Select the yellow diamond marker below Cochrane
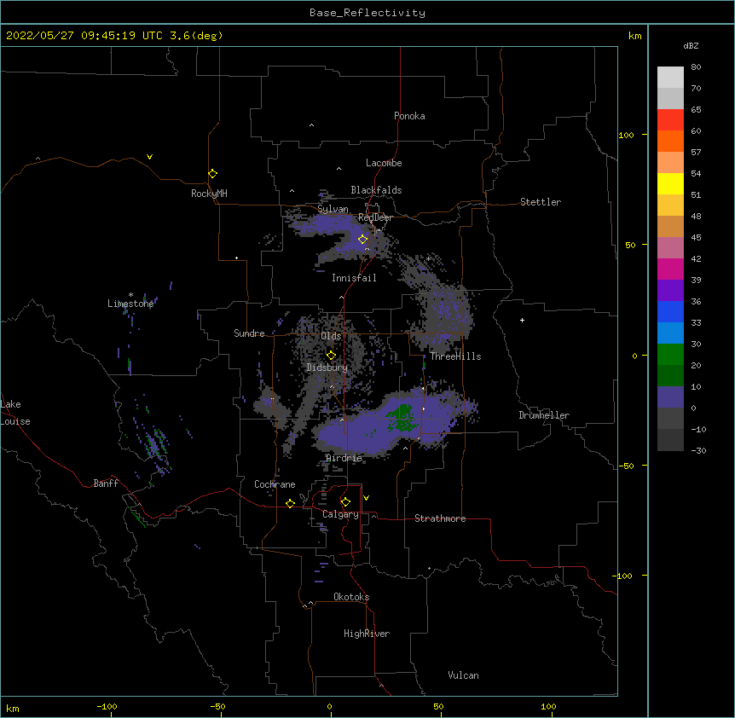The image size is (735, 718). click(x=290, y=503)
